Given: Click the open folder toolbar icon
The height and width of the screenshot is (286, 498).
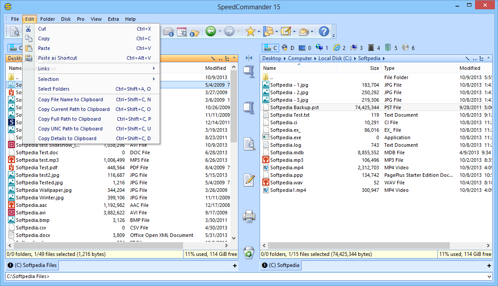Looking at the screenshot, I should coord(194,32).
